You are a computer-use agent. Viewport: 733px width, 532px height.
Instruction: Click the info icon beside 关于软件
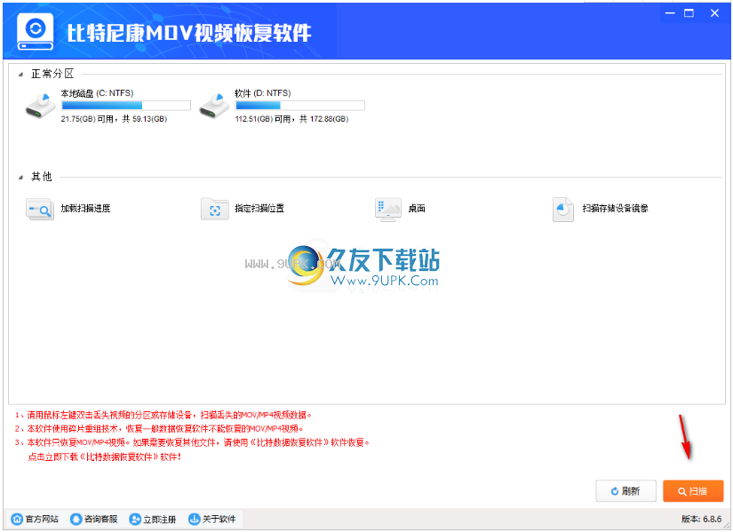click(x=194, y=519)
